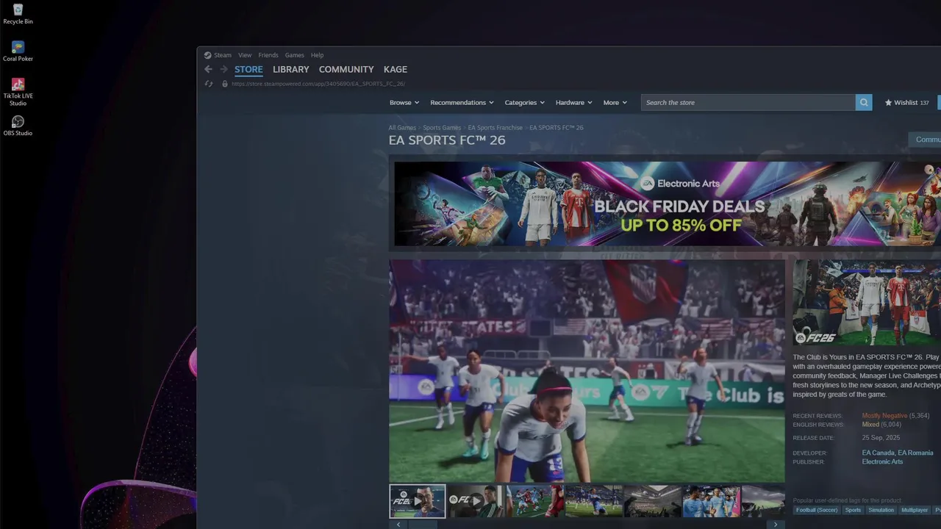Click the Football (Soccer) tag
The image size is (941, 529).
coord(816,510)
